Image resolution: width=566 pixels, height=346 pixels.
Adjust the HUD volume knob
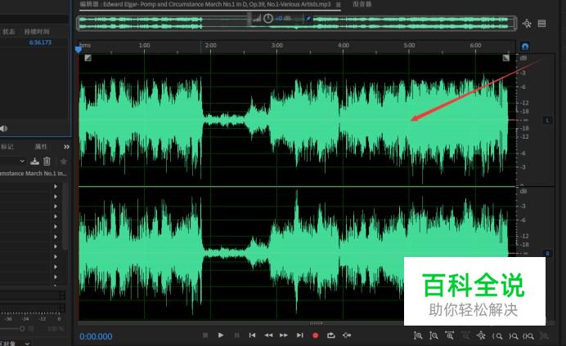click(x=267, y=18)
